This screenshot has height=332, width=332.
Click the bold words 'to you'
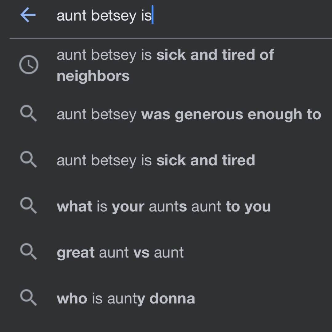point(248,207)
